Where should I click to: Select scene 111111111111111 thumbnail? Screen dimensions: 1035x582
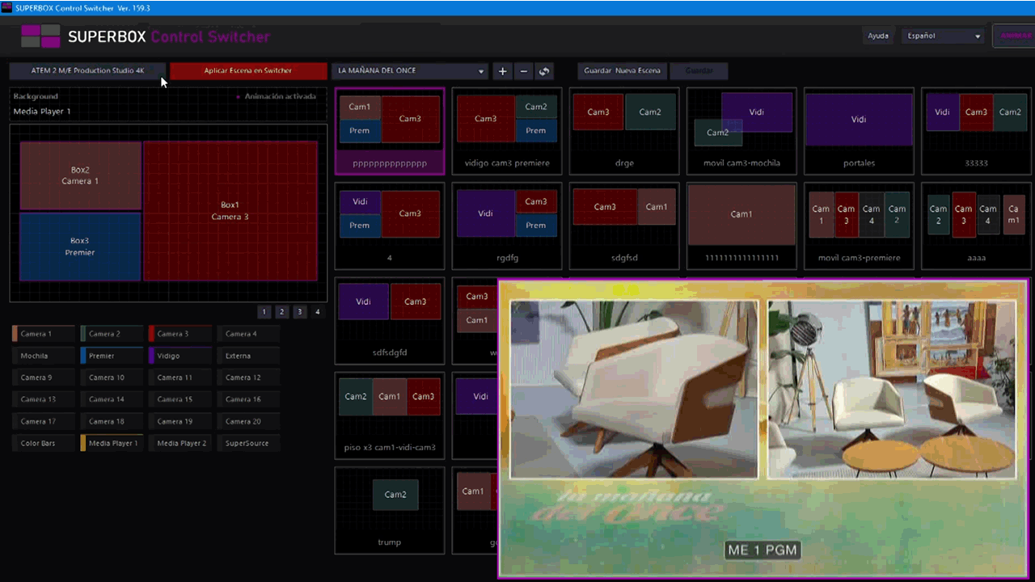pos(741,226)
